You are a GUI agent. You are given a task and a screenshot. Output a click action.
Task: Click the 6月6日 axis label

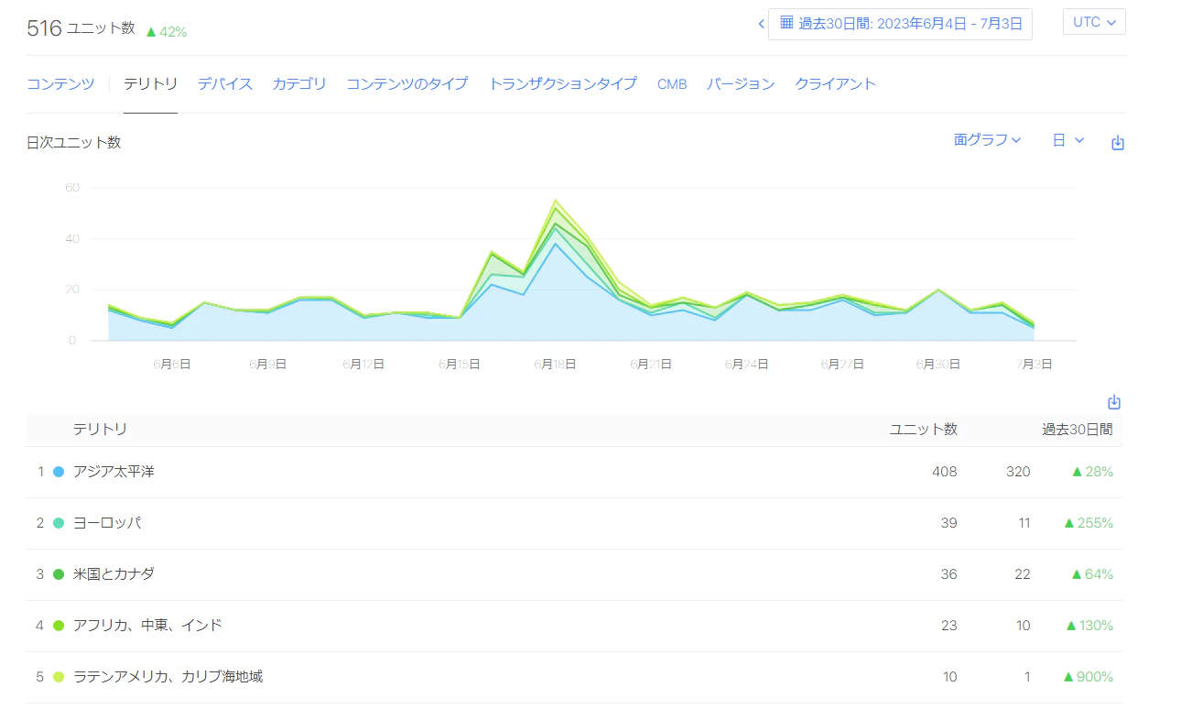click(x=172, y=364)
